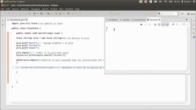Screen dimensions: 196x110
Task: Toggle Show Console on standard output change
Action: (x=163, y=24)
